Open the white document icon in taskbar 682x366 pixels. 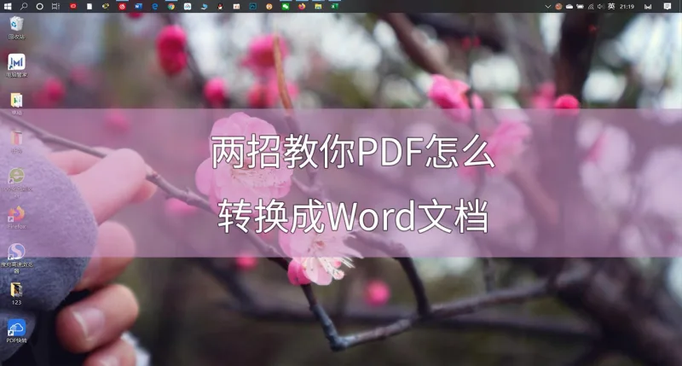click(90, 7)
